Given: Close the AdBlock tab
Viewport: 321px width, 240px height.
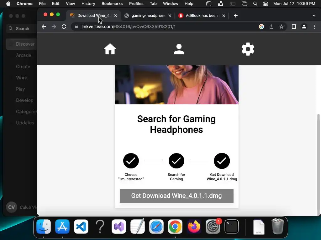Looking at the screenshot, I should 224,16.
